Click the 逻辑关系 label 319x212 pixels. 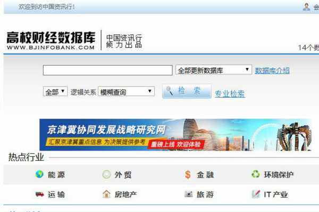83,92
